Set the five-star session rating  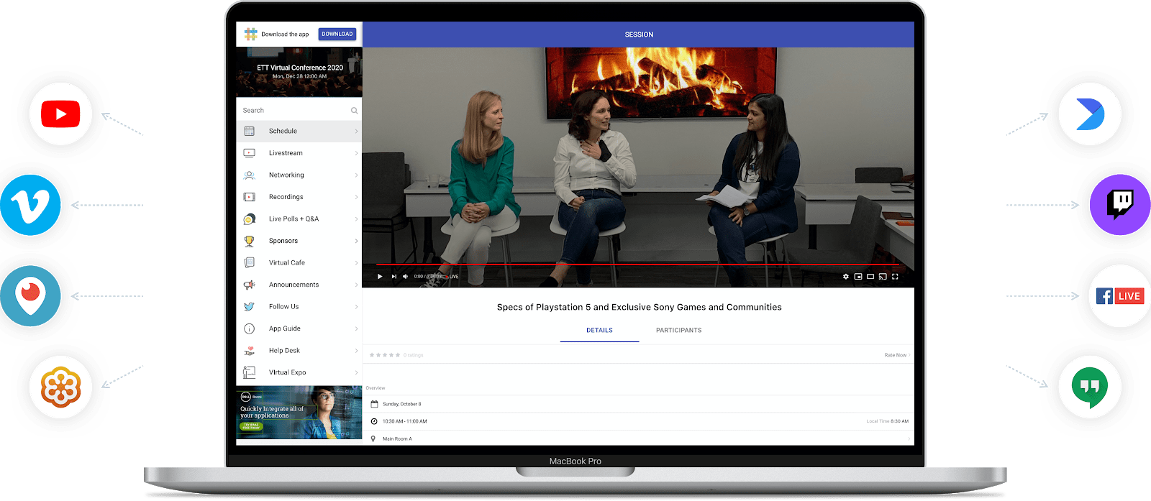click(x=384, y=355)
